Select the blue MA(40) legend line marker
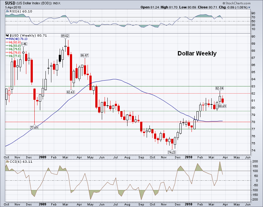 (7, 39)
